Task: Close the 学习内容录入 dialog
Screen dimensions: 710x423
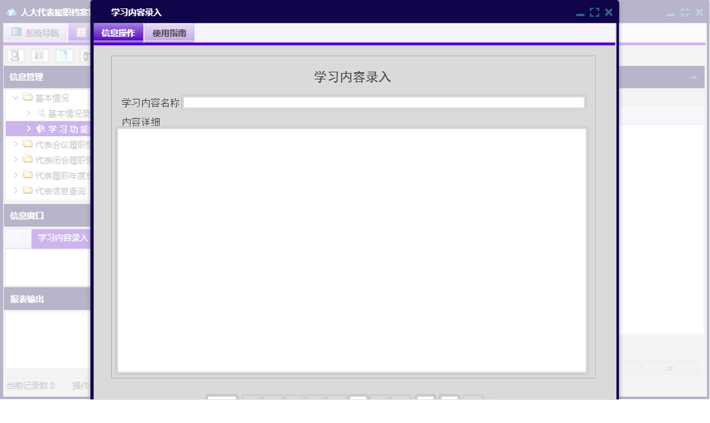Action: pos(609,12)
